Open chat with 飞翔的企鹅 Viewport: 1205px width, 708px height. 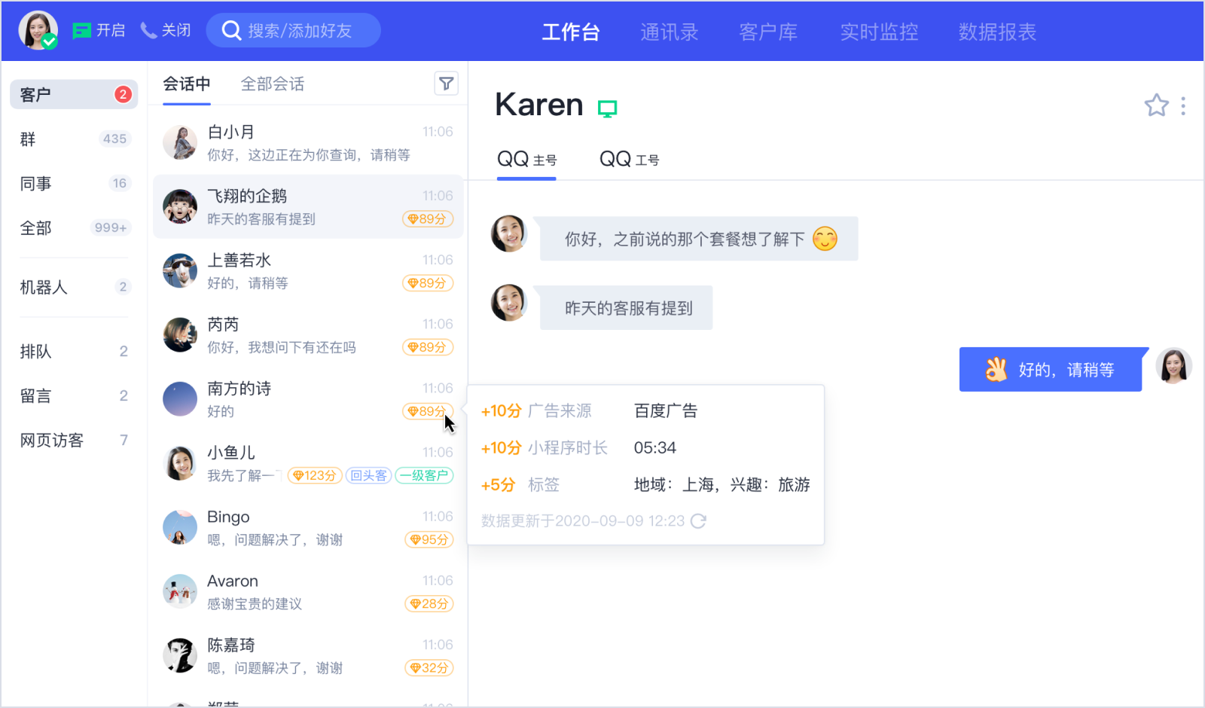(308, 207)
